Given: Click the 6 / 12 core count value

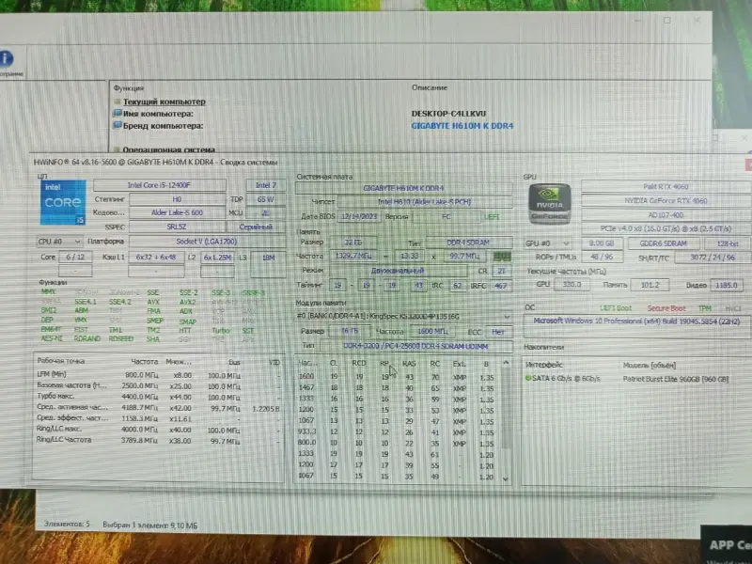Looking at the screenshot, I should 75,257.
